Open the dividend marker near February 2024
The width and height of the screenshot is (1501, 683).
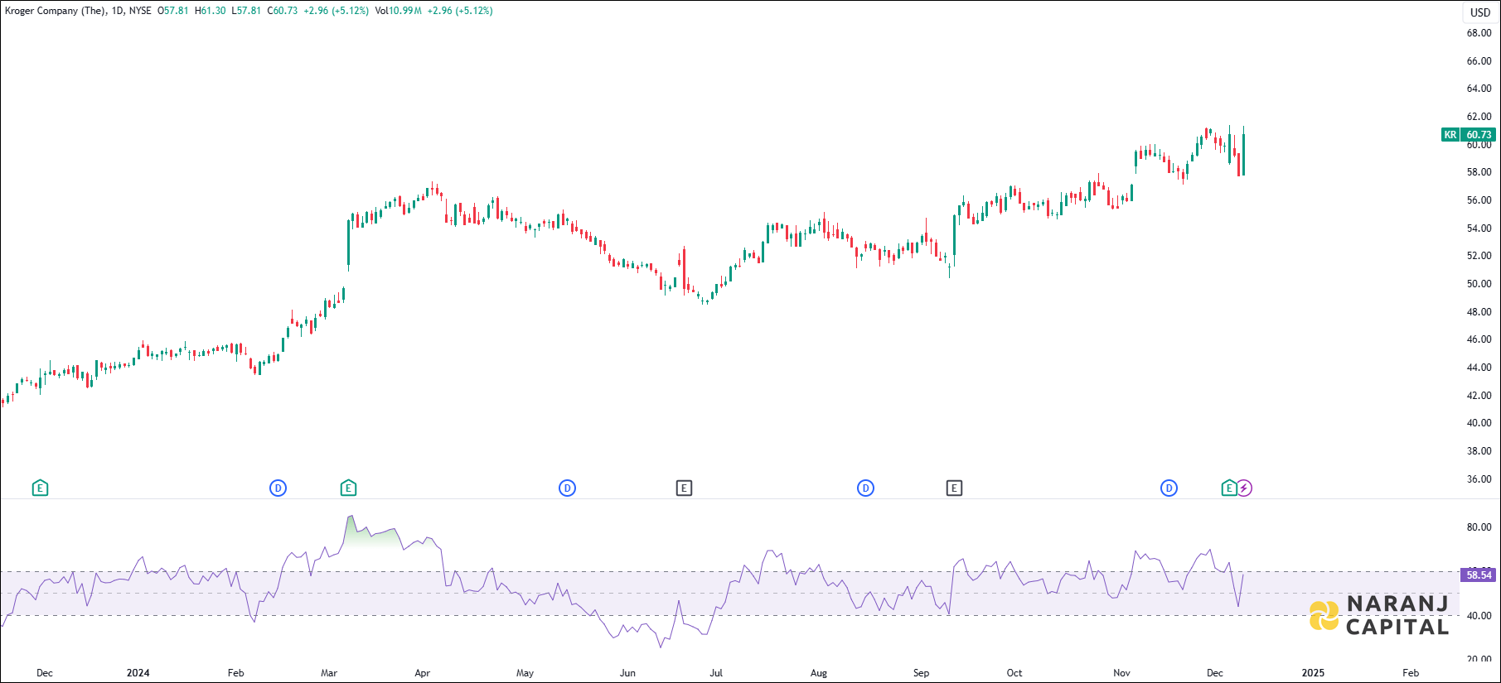click(278, 488)
